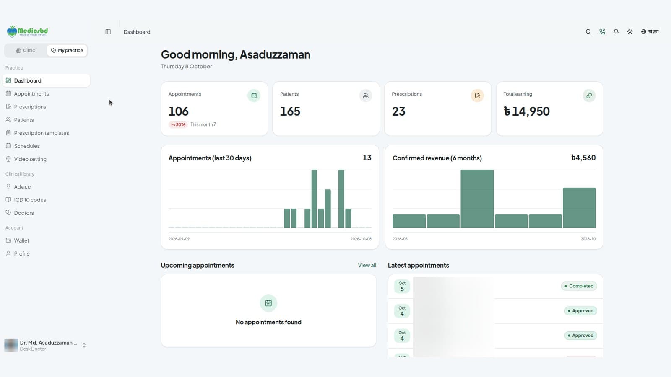Screen dimensions: 671x377
Task: Toggle the sidebar collapse icon
Action: pyautogui.click(x=108, y=32)
